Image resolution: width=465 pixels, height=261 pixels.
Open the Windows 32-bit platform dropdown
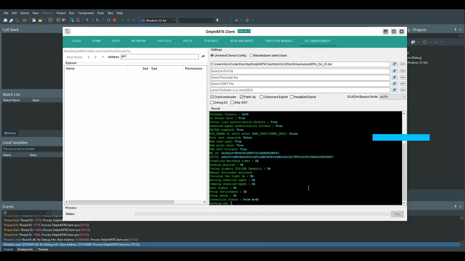(x=158, y=20)
